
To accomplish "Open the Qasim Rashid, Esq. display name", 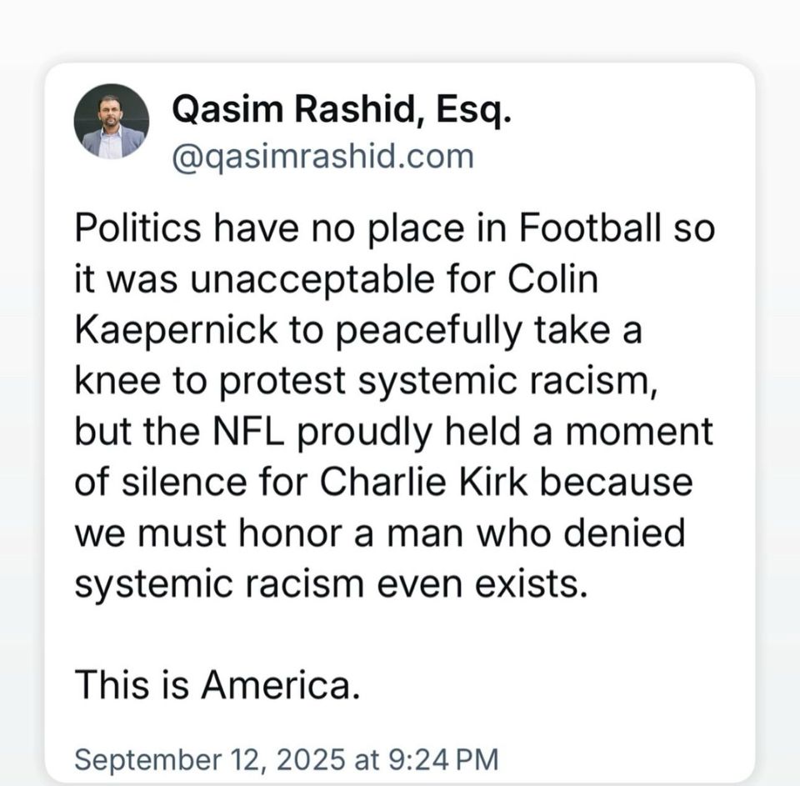I will (x=340, y=111).
